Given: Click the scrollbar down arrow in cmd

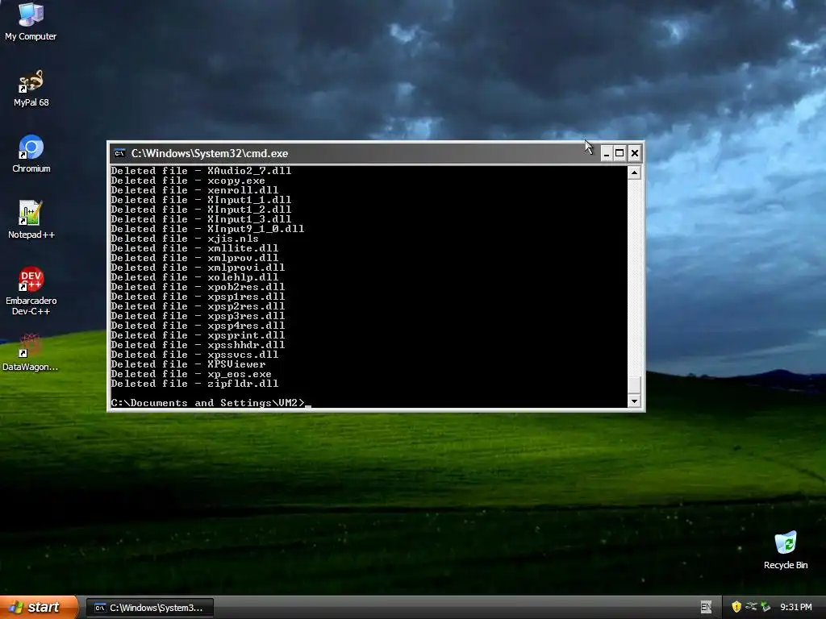Looking at the screenshot, I should pyautogui.click(x=634, y=401).
